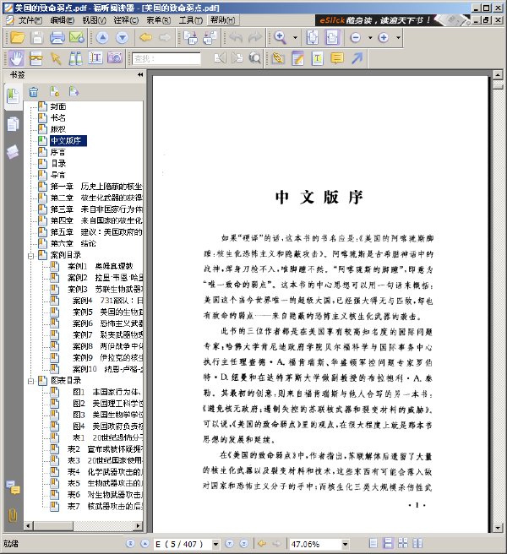
Task: Collapse the 书签 bookmarks panel with the double arrow
Action: click(x=140, y=74)
